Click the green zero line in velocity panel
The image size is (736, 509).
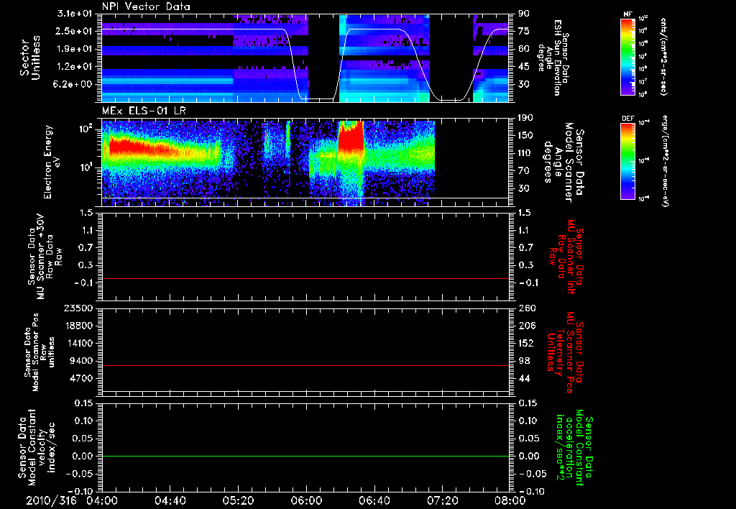(x=305, y=456)
